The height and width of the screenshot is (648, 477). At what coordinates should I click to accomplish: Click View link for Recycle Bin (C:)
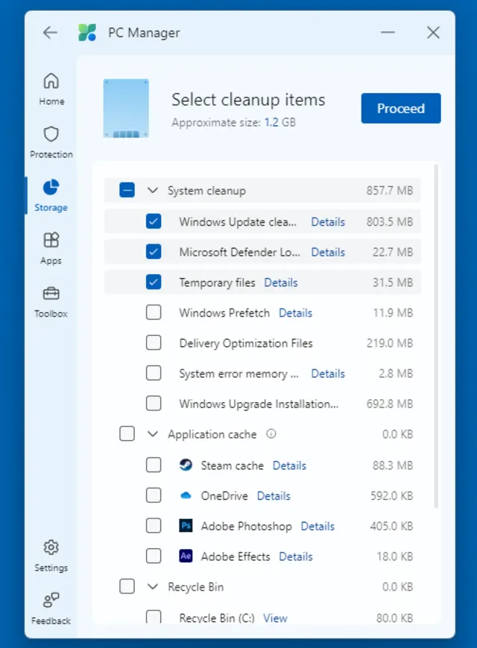[275, 618]
